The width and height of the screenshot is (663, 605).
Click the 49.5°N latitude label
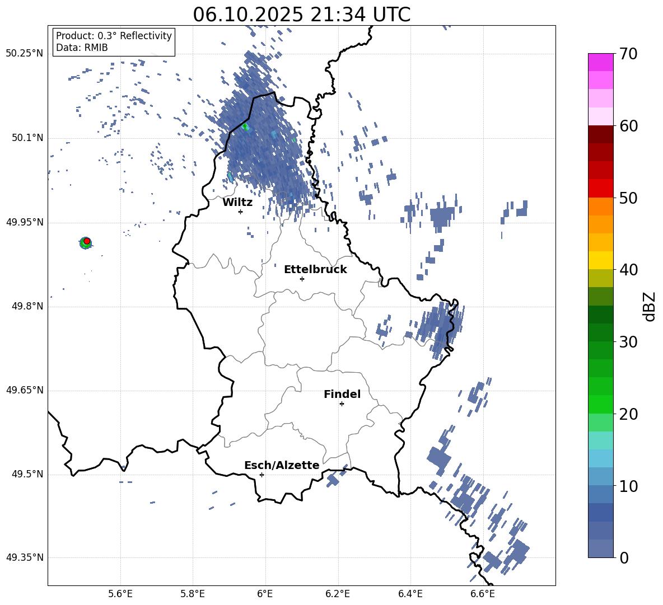pos(27,474)
